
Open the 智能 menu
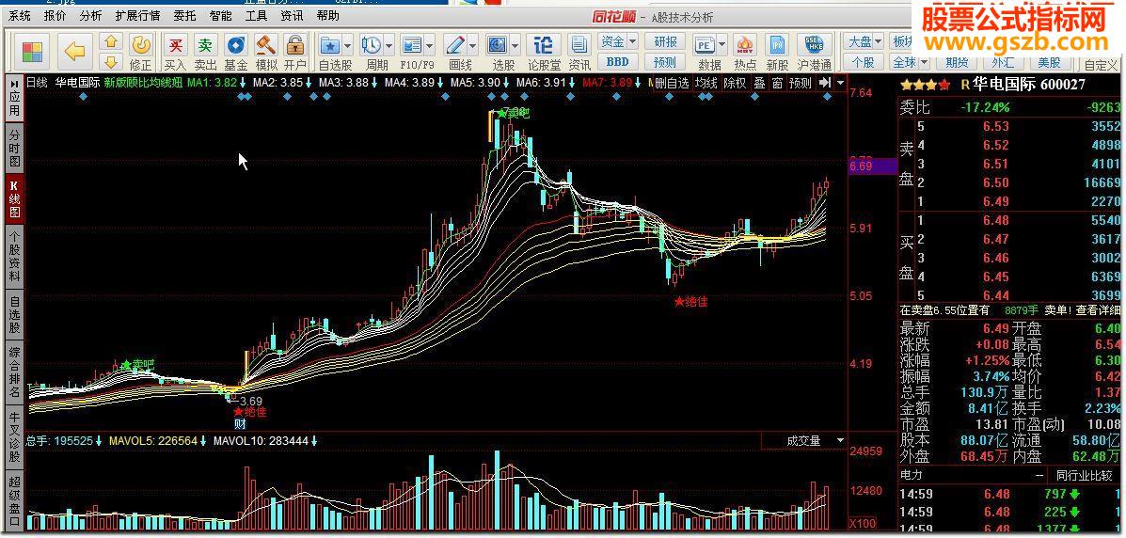coord(220,15)
